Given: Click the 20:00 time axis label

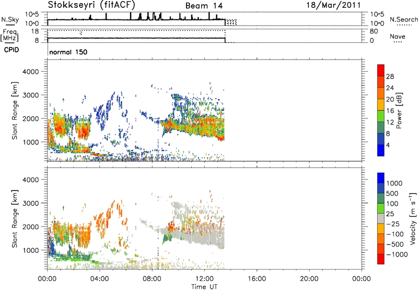Looking at the screenshot, I should pyautogui.click(x=309, y=279).
